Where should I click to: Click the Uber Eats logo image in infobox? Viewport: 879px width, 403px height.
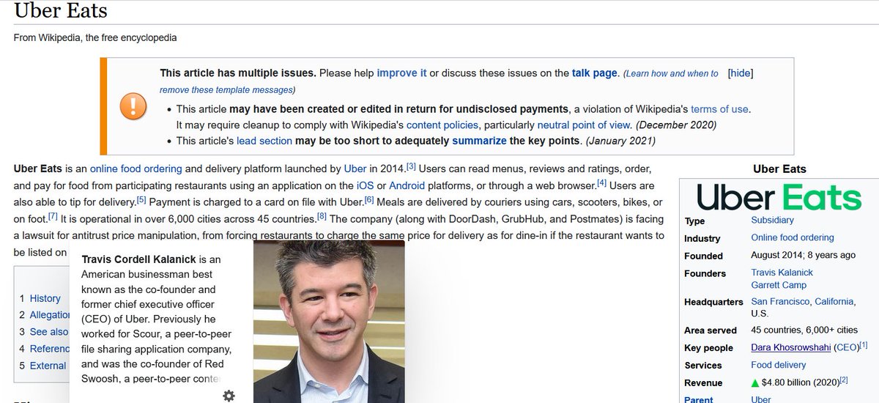pos(779,197)
